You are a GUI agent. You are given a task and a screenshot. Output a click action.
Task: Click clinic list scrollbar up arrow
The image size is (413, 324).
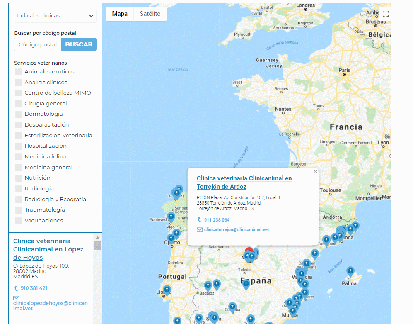coord(97,237)
